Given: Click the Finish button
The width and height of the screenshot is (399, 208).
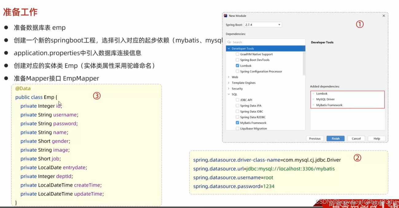Looking at the screenshot, I should coord(335,138).
